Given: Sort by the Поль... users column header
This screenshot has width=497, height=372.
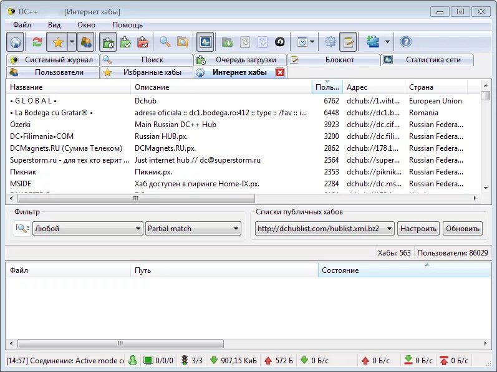Looking at the screenshot, I should click(x=327, y=87).
